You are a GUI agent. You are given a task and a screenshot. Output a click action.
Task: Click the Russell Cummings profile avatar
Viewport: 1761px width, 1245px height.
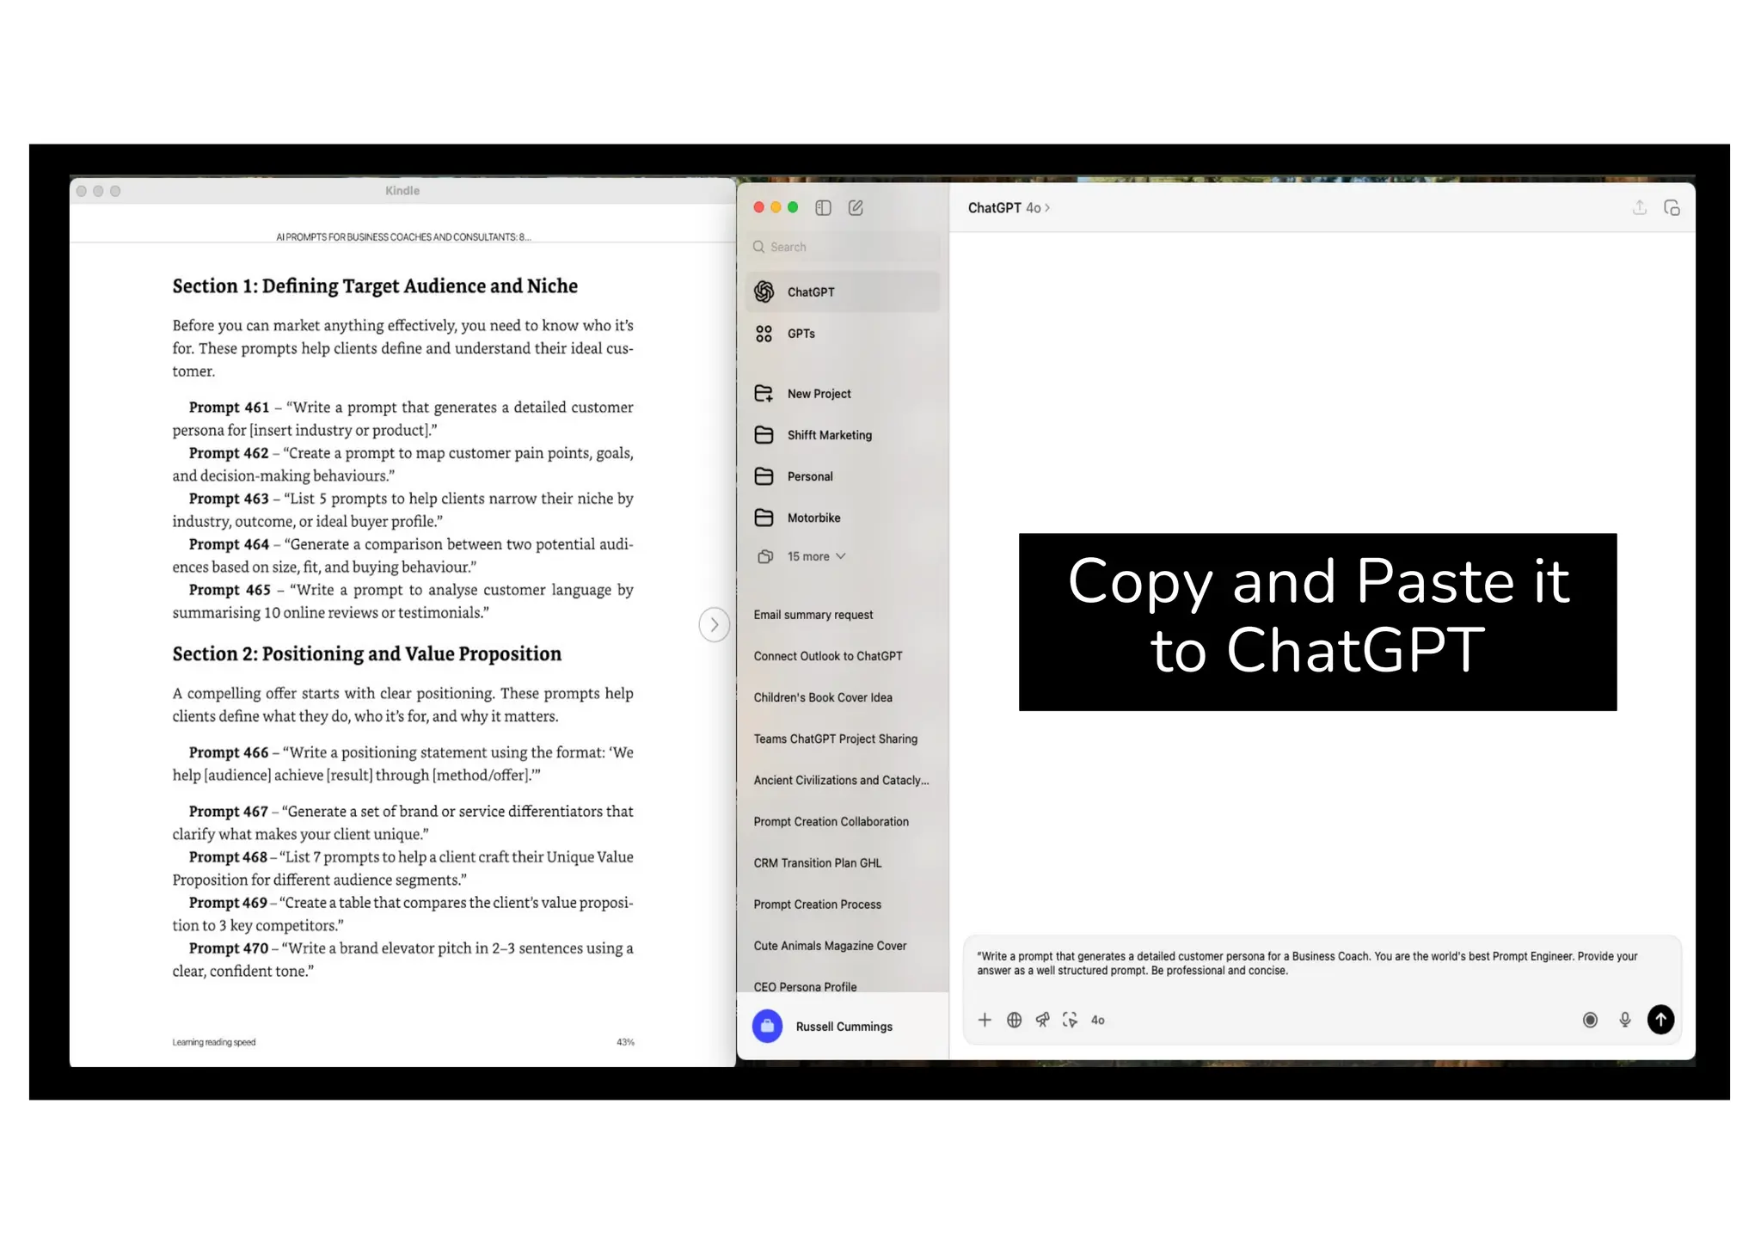coord(767,1026)
